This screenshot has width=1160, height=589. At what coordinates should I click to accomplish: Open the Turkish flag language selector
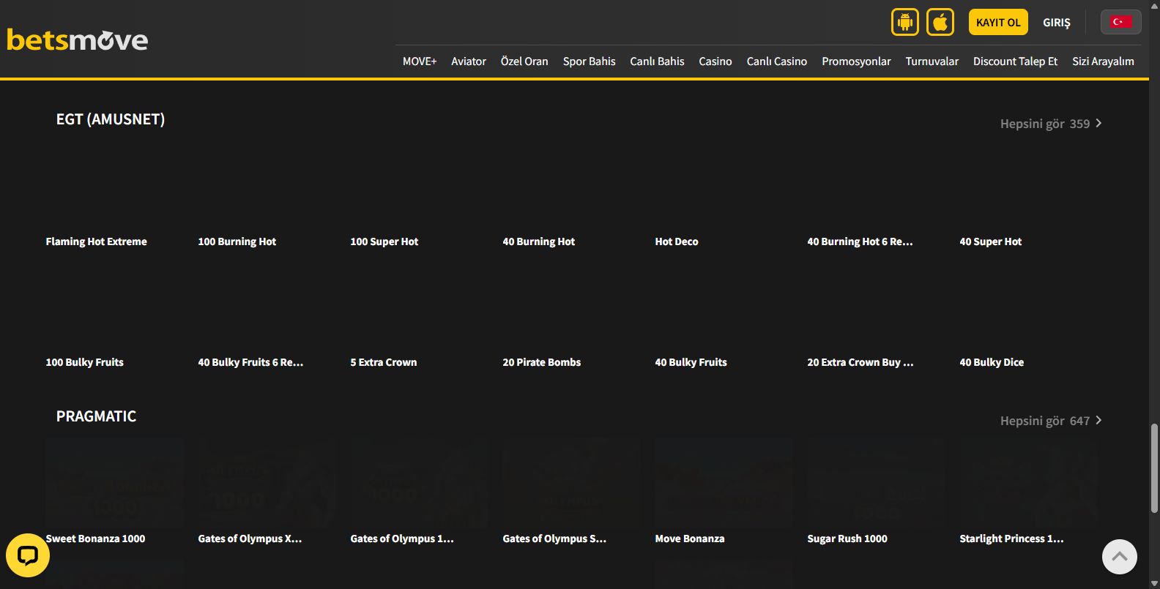[x=1120, y=22]
